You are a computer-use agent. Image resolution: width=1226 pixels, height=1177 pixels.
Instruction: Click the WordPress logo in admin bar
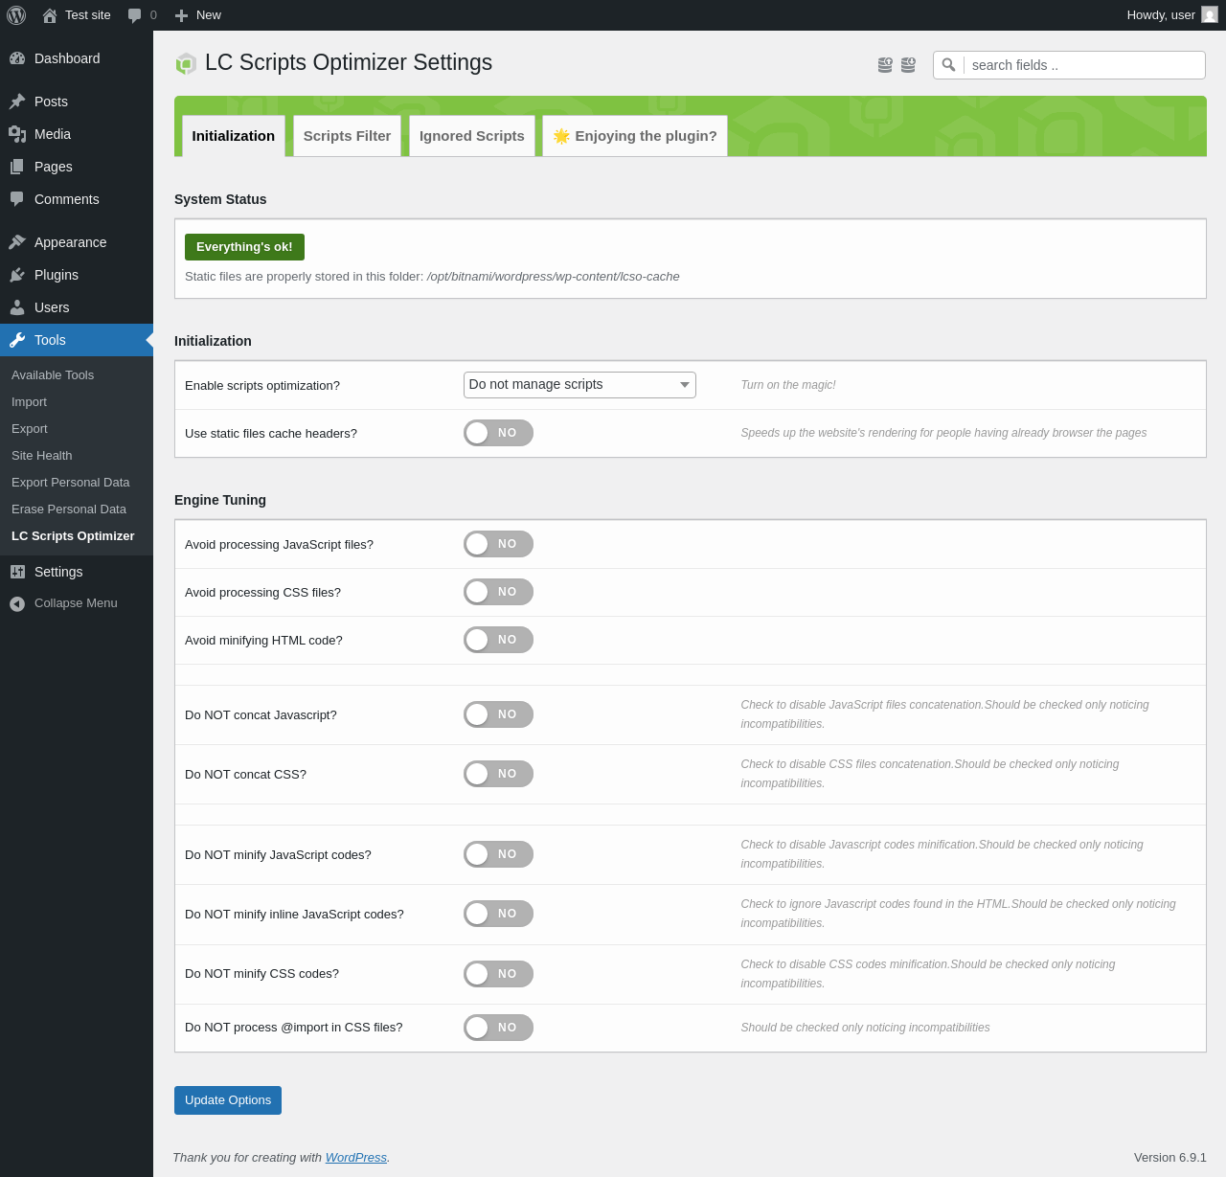click(16, 15)
